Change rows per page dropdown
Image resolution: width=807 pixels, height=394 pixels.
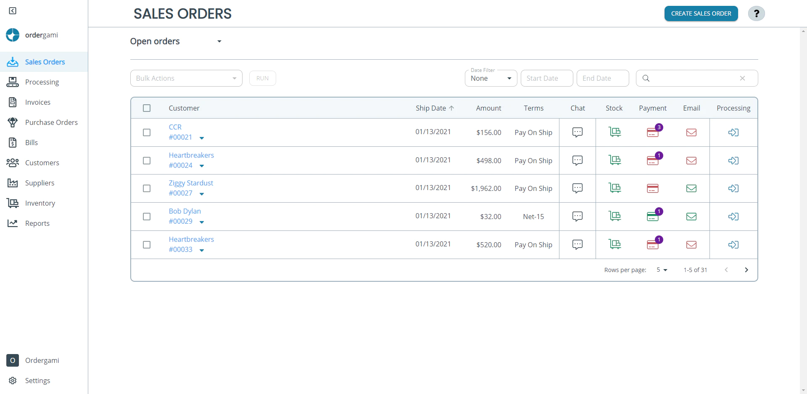point(662,270)
